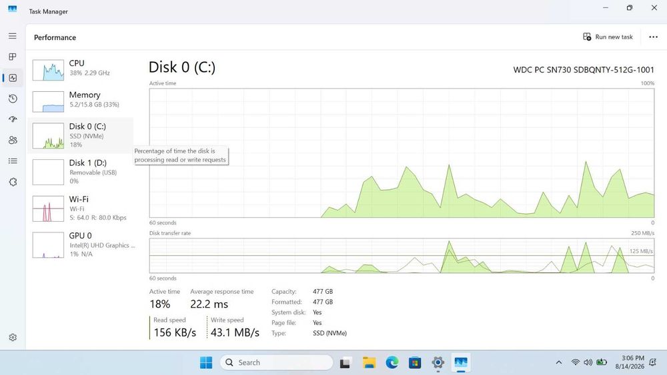Select the Memory performance entry
Screen dimensions: 667x375
point(82,101)
